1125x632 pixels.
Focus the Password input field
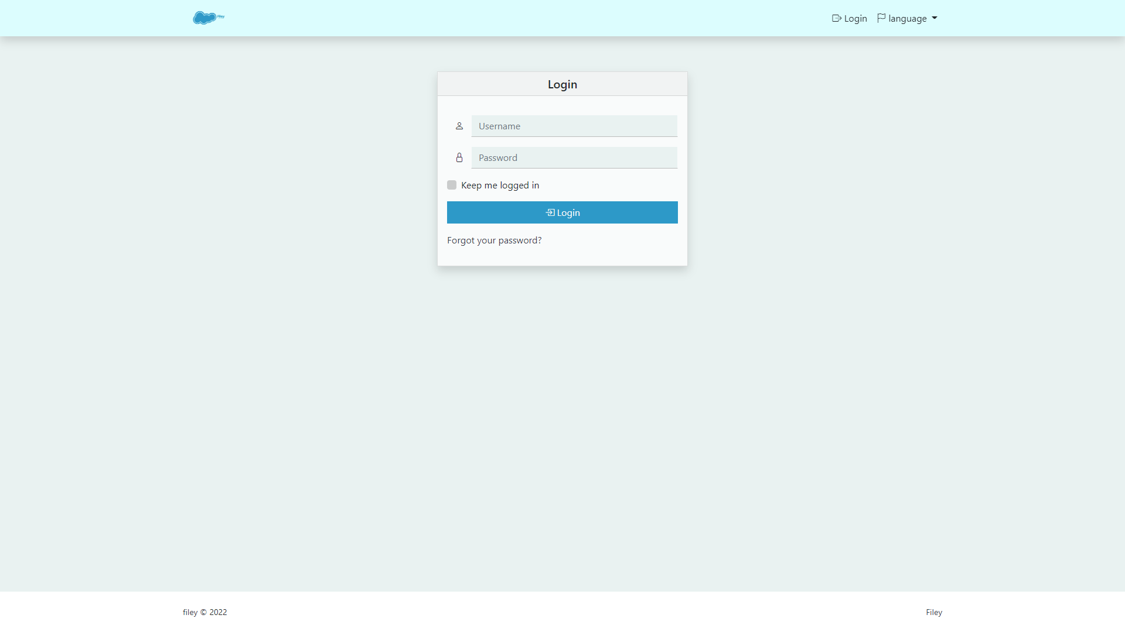coord(574,157)
